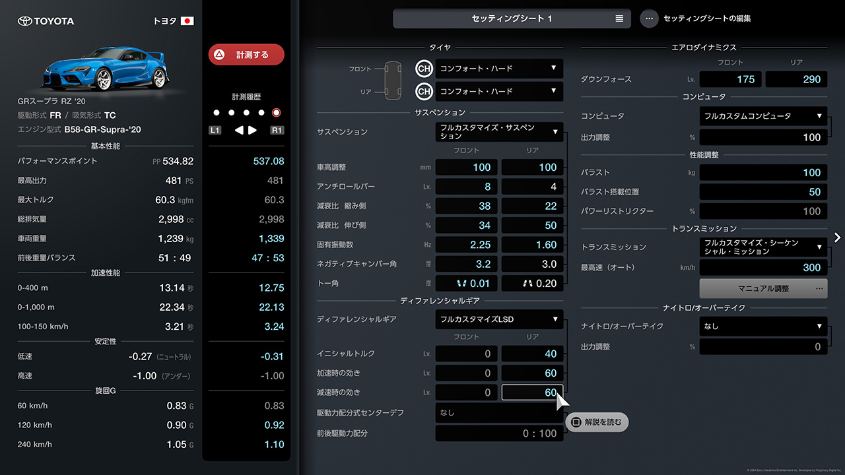Click 0-400 m time 13.14 value
The width and height of the screenshot is (845, 475).
(x=172, y=288)
